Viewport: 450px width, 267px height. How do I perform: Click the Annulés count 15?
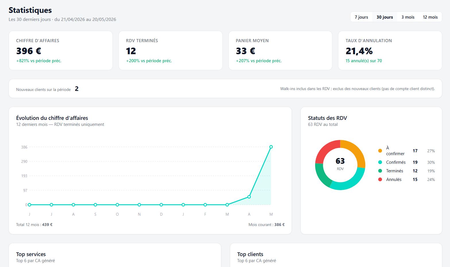pyautogui.click(x=415, y=180)
